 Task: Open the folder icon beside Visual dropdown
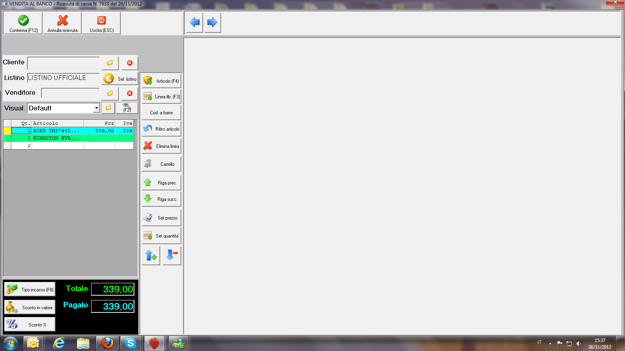pyautogui.click(x=108, y=108)
